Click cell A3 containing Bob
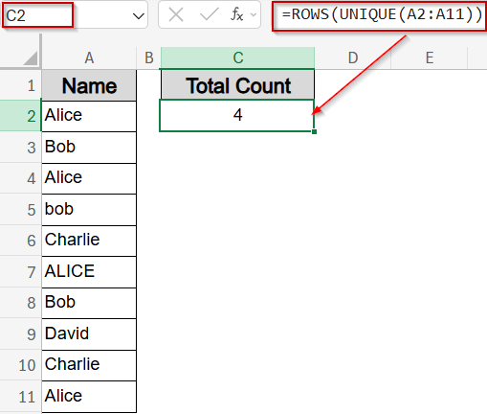The image size is (487, 414). (x=89, y=148)
